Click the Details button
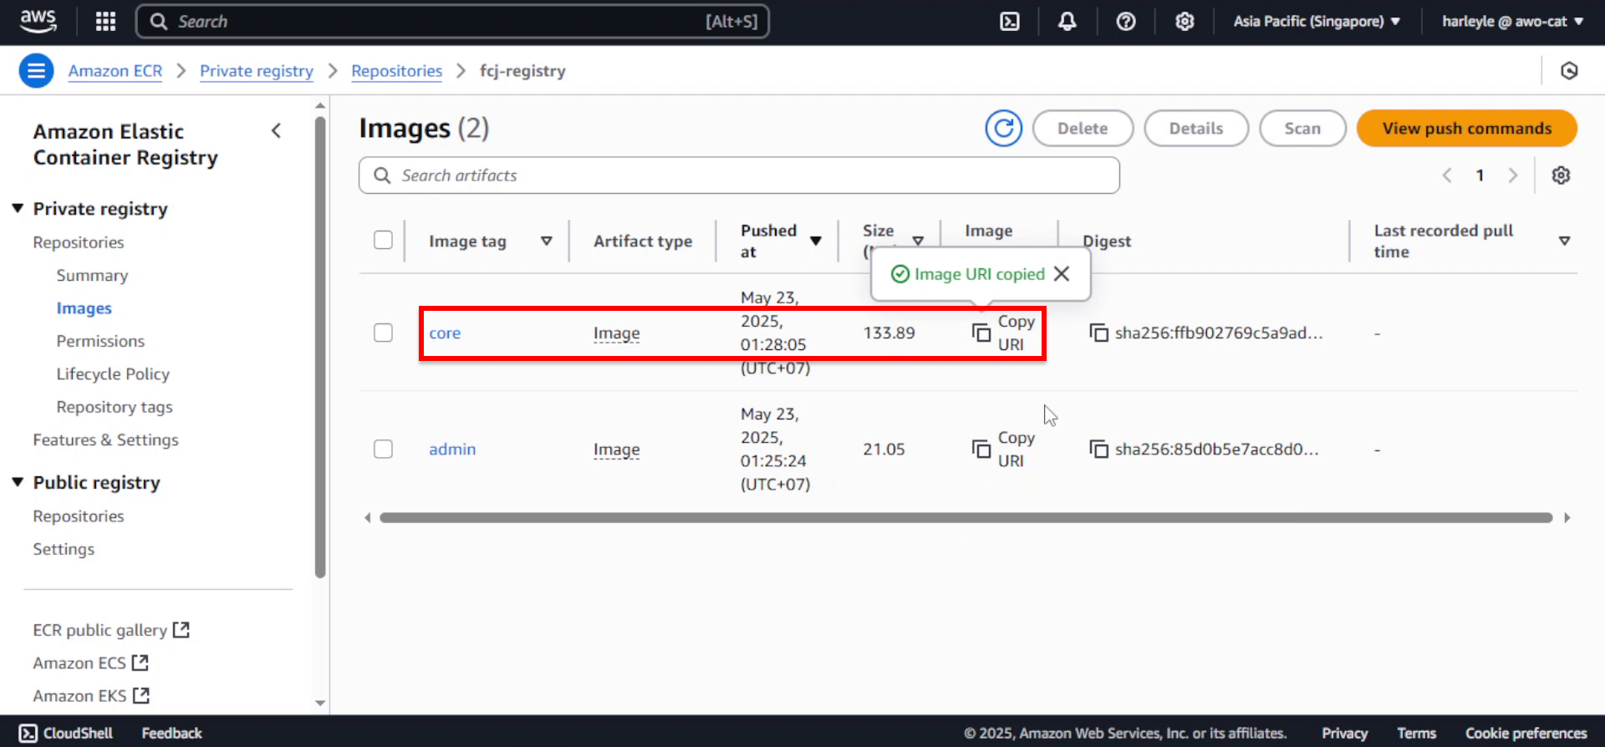This screenshot has width=1605, height=747. [1195, 129]
